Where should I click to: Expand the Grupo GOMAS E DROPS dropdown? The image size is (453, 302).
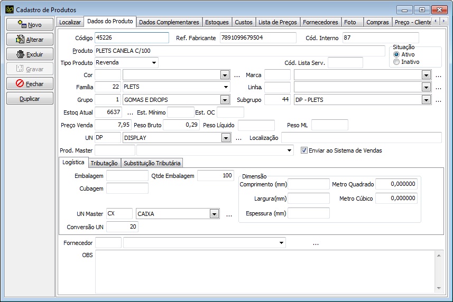pyautogui.click(x=225, y=100)
